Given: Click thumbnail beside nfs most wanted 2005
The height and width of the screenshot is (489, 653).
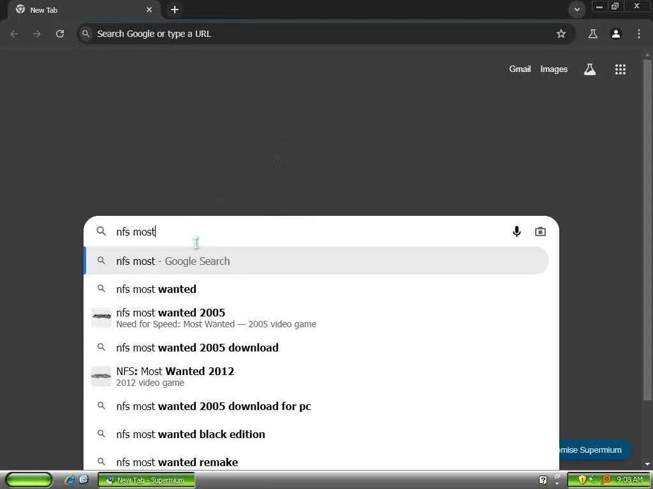Looking at the screenshot, I should [x=101, y=318].
